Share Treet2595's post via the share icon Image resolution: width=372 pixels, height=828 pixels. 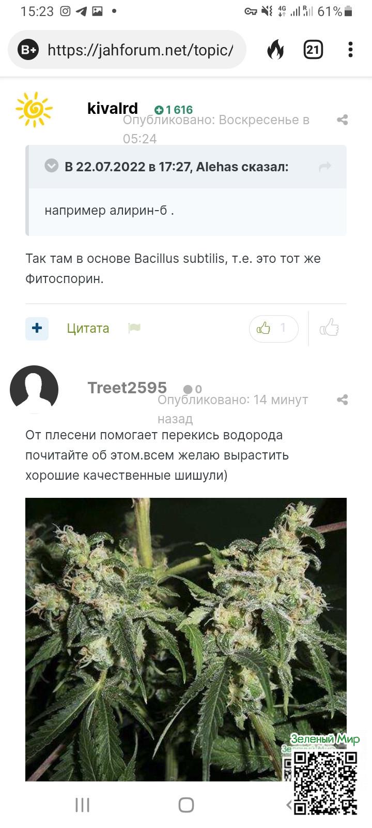click(342, 400)
